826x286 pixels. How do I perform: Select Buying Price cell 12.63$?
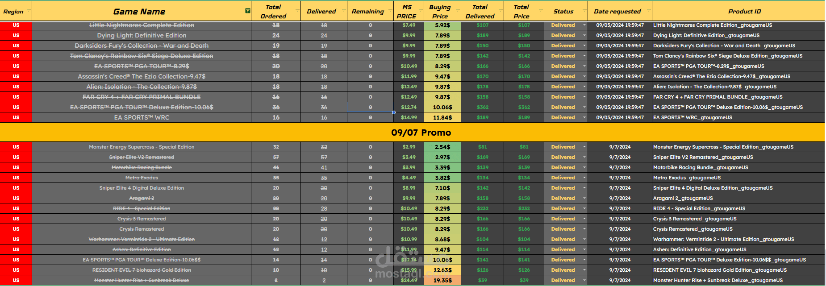442,270
